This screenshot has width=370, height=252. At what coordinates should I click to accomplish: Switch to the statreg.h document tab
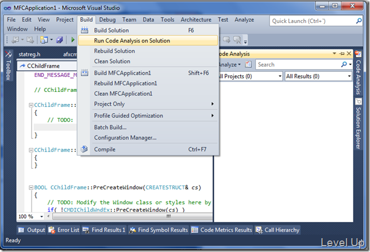tap(29, 55)
